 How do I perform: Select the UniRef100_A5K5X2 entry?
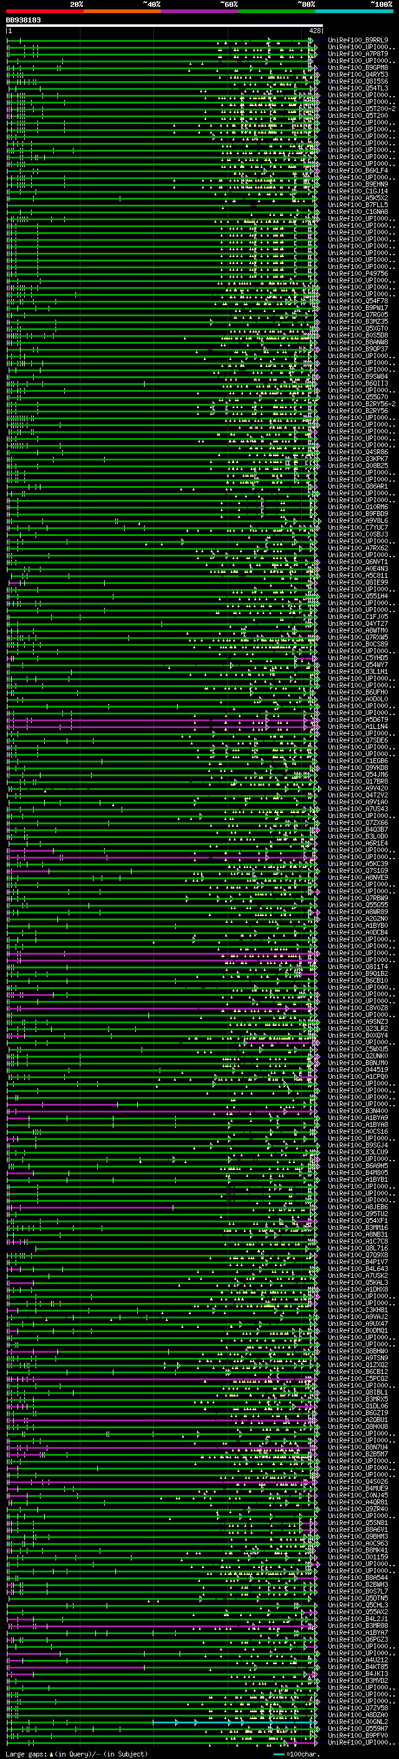[358, 198]
